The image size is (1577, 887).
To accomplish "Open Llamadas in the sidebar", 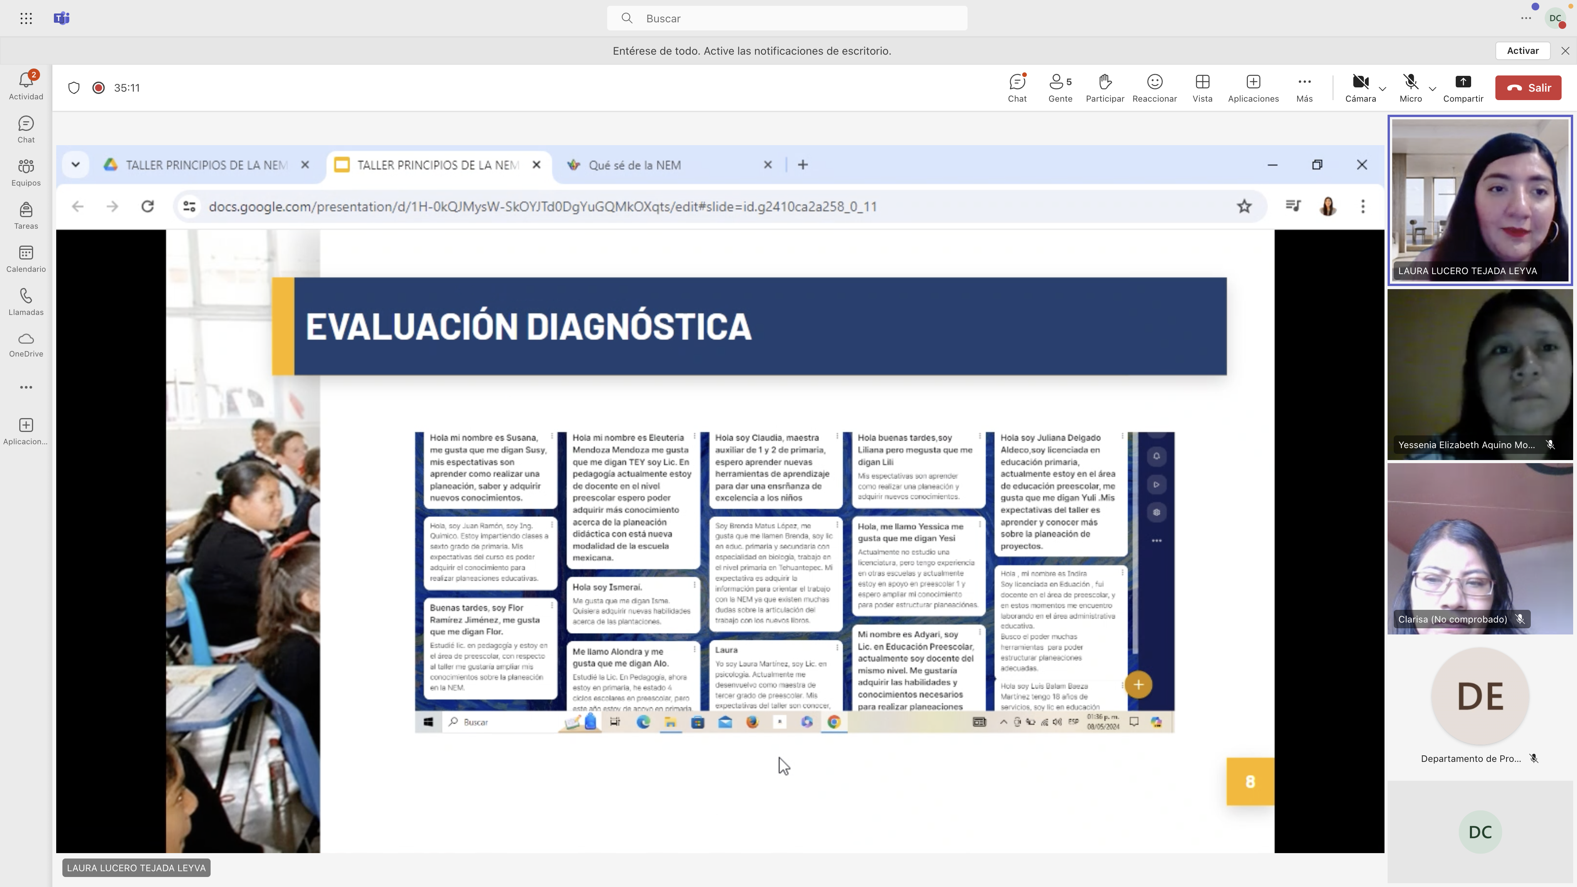I will coord(26,302).
